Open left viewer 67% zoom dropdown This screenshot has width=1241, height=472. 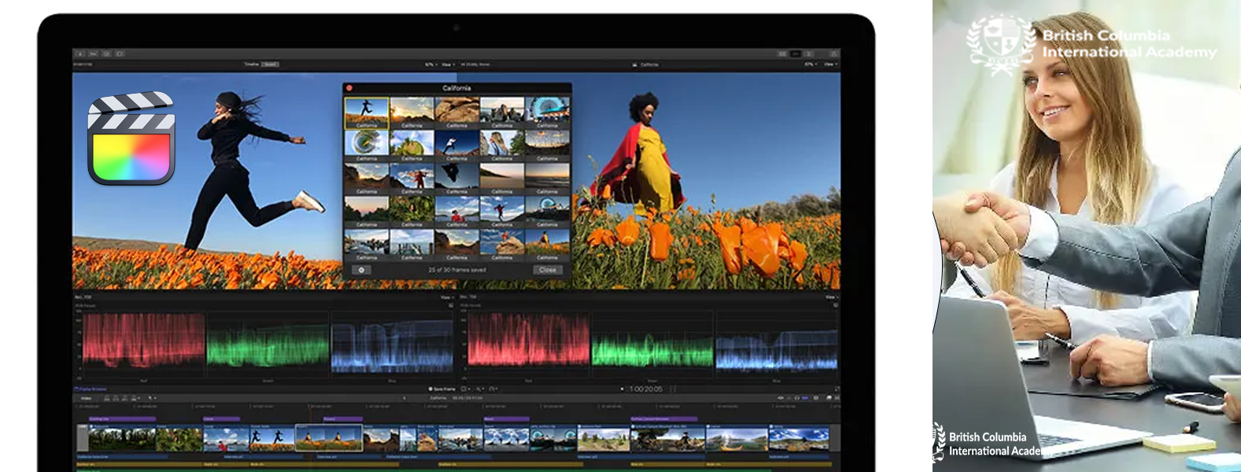430,65
